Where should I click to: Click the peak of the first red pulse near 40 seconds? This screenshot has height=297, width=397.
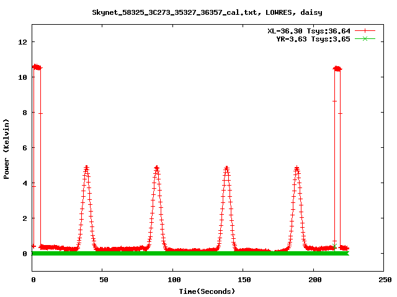coord(87,168)
